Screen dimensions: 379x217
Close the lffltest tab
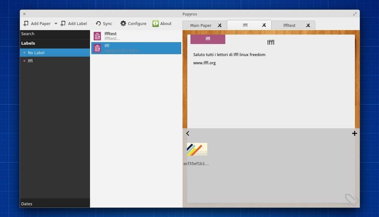[x=308, y=26]
